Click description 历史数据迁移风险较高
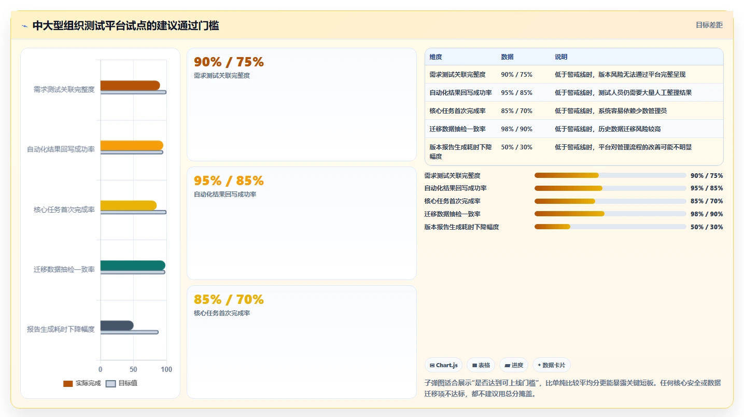744x417 pixels. tap(629, 129)
